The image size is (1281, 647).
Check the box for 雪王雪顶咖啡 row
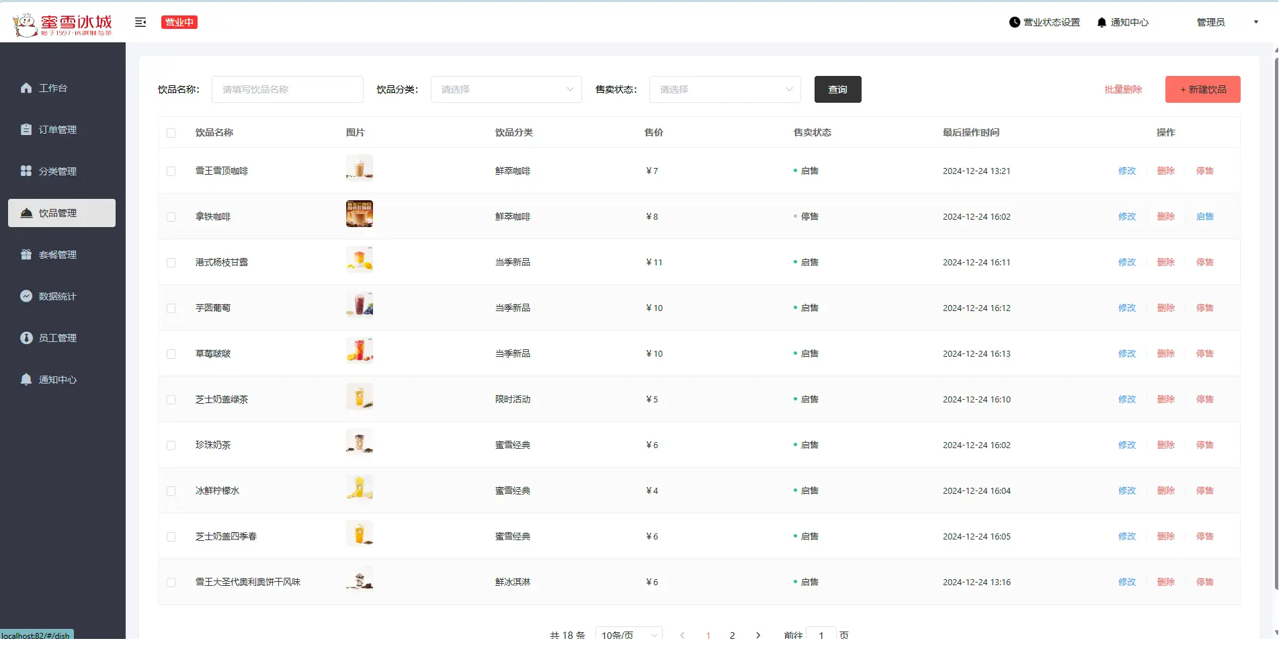(x=171, y=171)
